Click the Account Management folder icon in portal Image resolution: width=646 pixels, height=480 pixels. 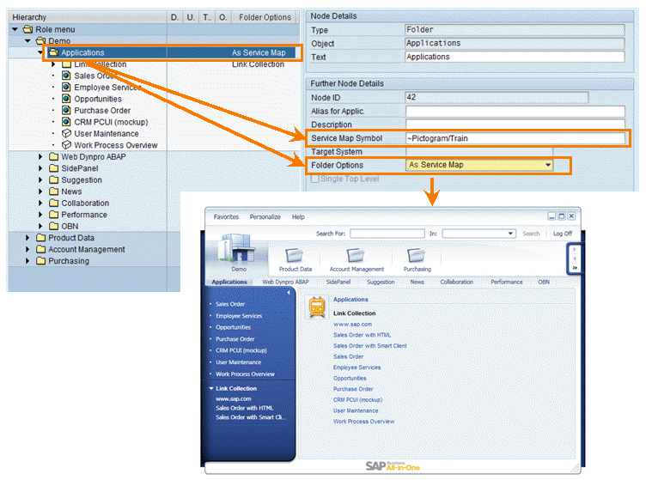click(355, 255)
